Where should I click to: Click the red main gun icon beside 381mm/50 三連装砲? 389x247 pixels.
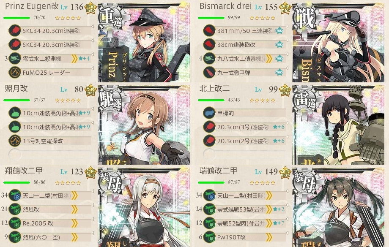click(x=209, y=31)
